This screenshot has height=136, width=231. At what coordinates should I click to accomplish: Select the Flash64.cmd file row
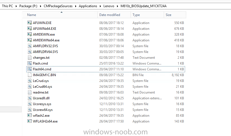click(x=106, y=69)
